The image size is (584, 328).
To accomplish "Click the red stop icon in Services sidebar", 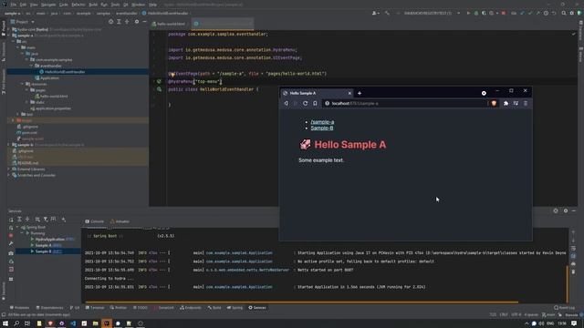I will tap(11, 235).
